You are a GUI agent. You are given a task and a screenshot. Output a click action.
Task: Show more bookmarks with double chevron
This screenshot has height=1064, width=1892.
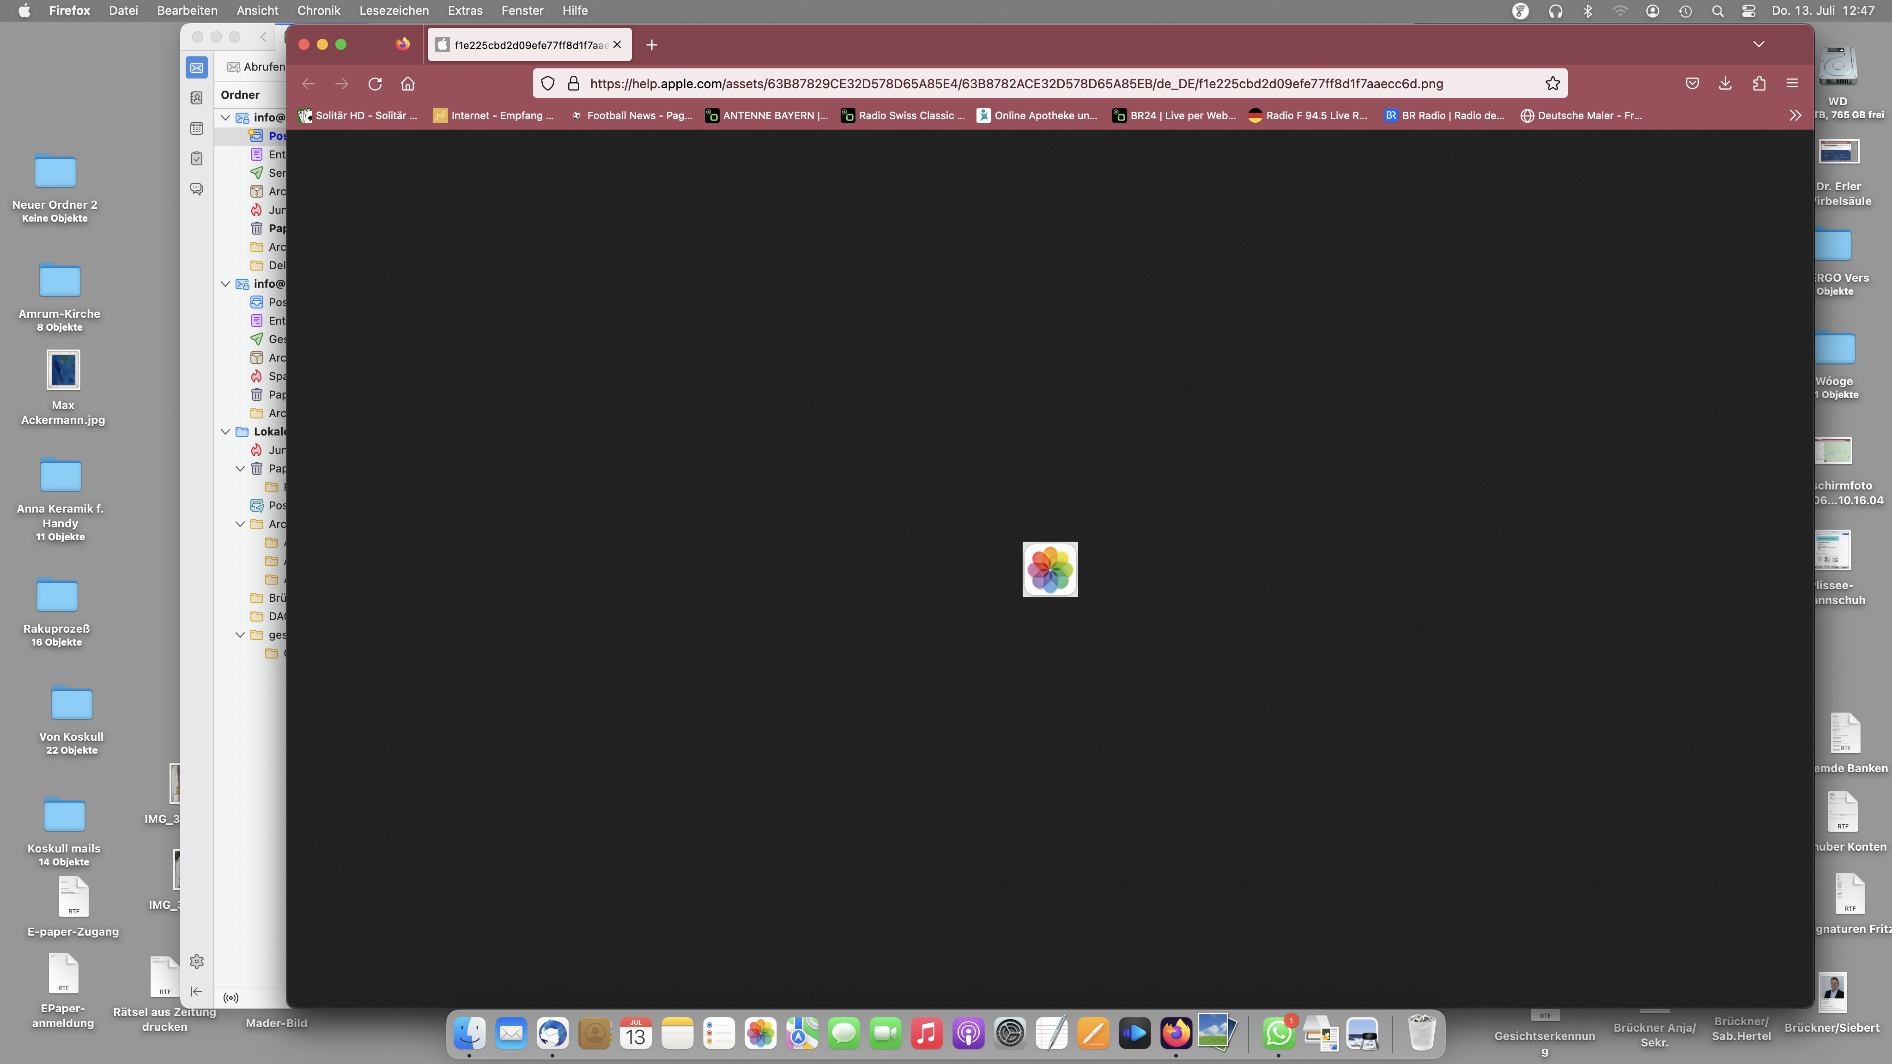point(1795,115)
